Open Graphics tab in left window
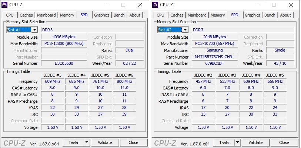 102,15
